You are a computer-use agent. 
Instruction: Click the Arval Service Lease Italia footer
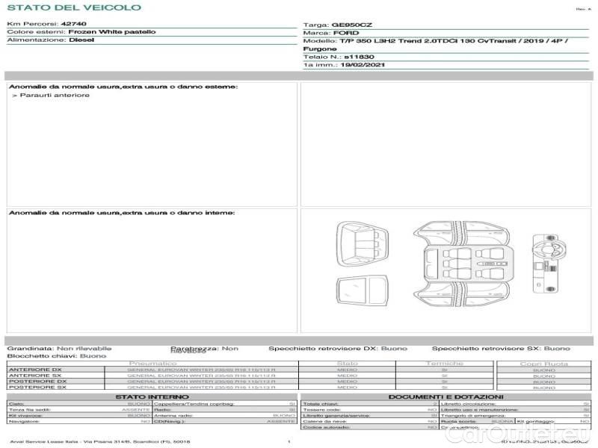(98, 442)
